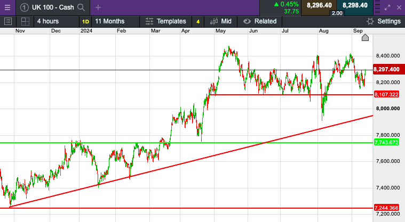Open the Templates menu

(x=171, y=21)
